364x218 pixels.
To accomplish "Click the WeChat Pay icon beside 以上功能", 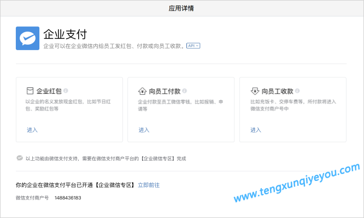I will pyautogui.click(x=20, y=158).
